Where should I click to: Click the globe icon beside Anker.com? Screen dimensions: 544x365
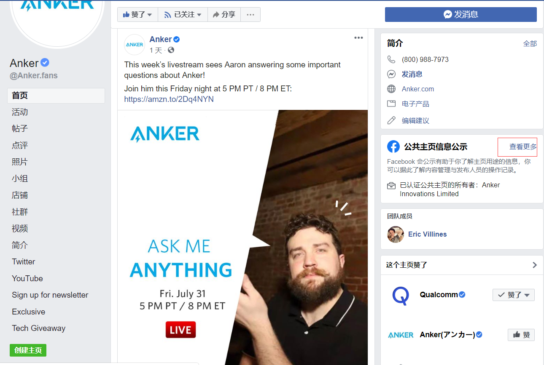tap(391, 89)
